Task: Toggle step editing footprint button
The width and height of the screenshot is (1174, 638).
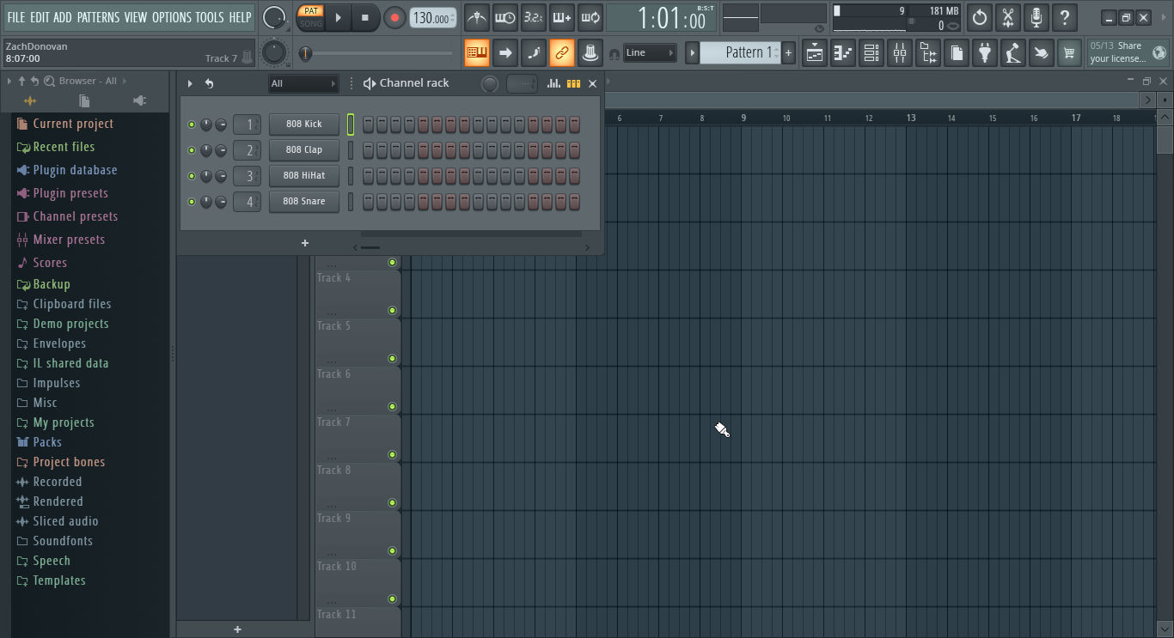Action: 534,53
